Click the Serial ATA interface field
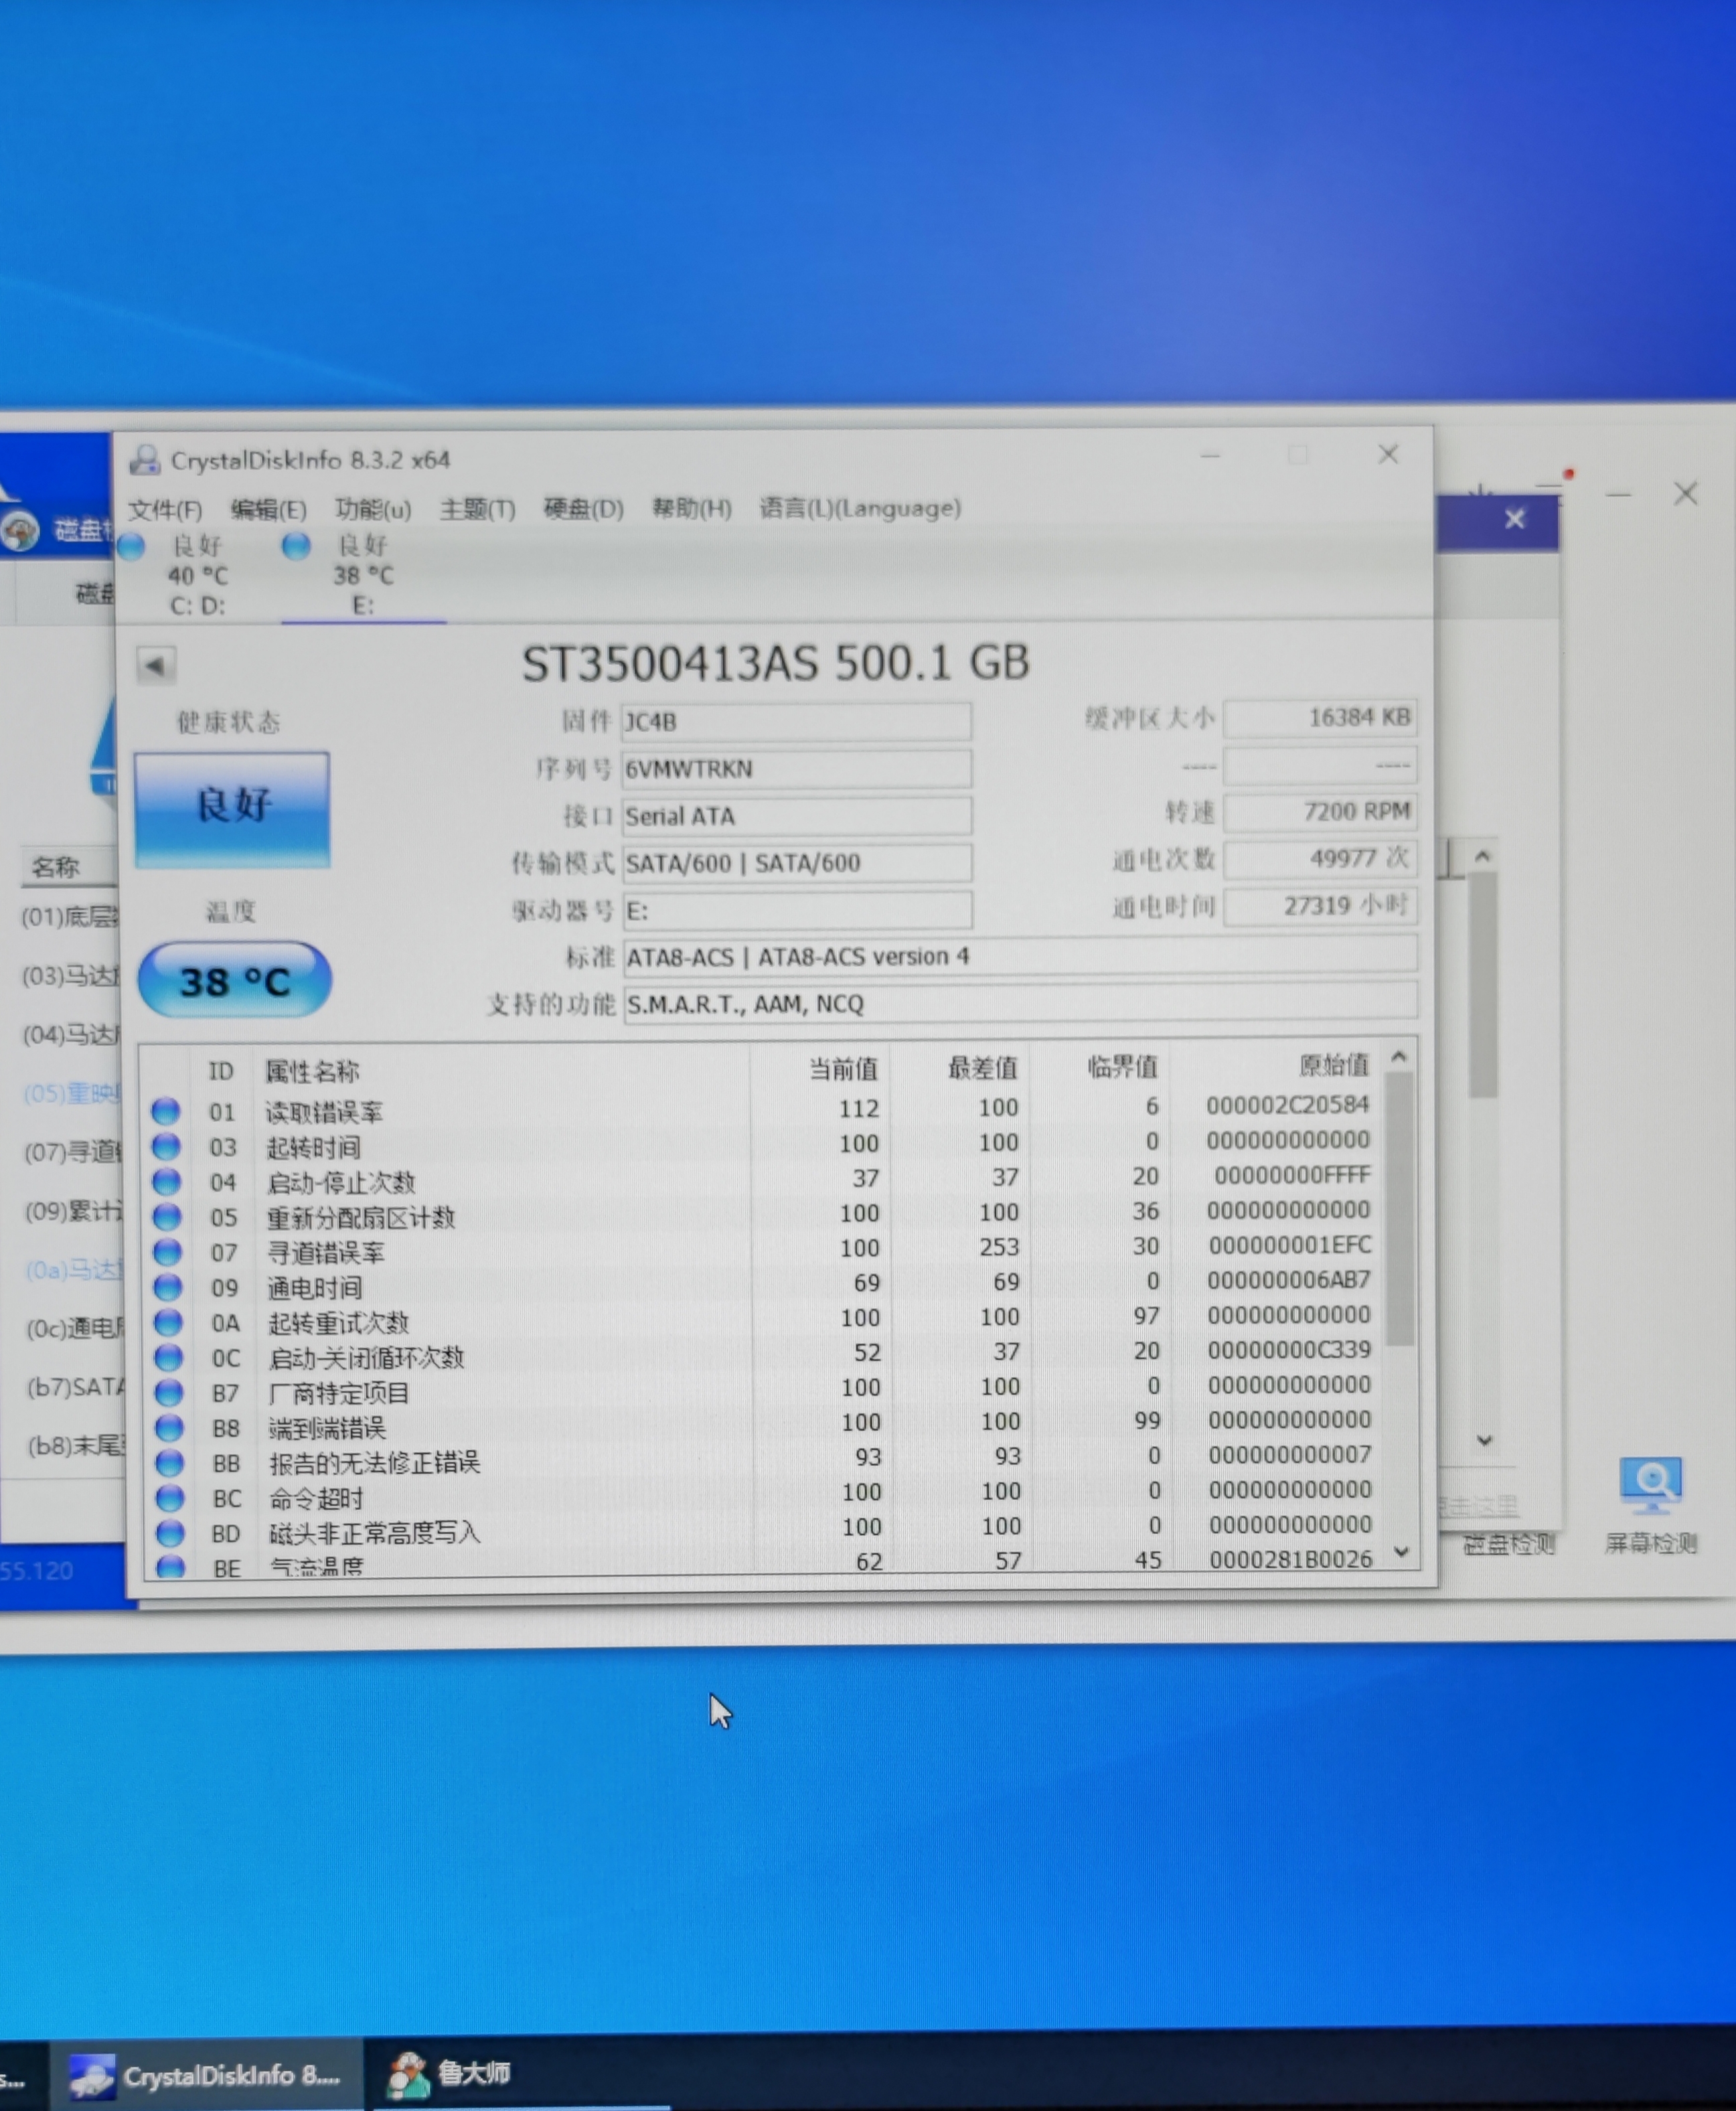Image resolution: width=1736 pixels, height=2111 pixels. 796,816
